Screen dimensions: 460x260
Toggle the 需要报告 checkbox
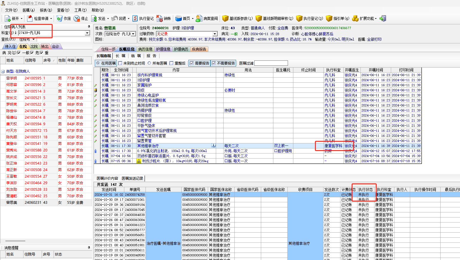pos(192,63)
